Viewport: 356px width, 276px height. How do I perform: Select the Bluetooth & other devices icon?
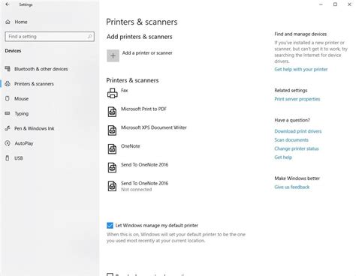[8, 68]
